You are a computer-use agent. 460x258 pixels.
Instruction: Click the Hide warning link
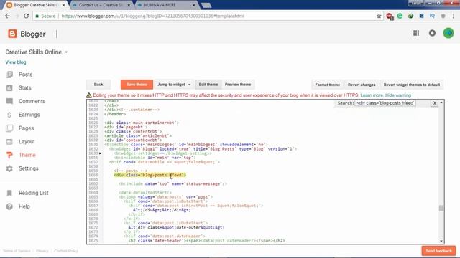coord(398,95)
